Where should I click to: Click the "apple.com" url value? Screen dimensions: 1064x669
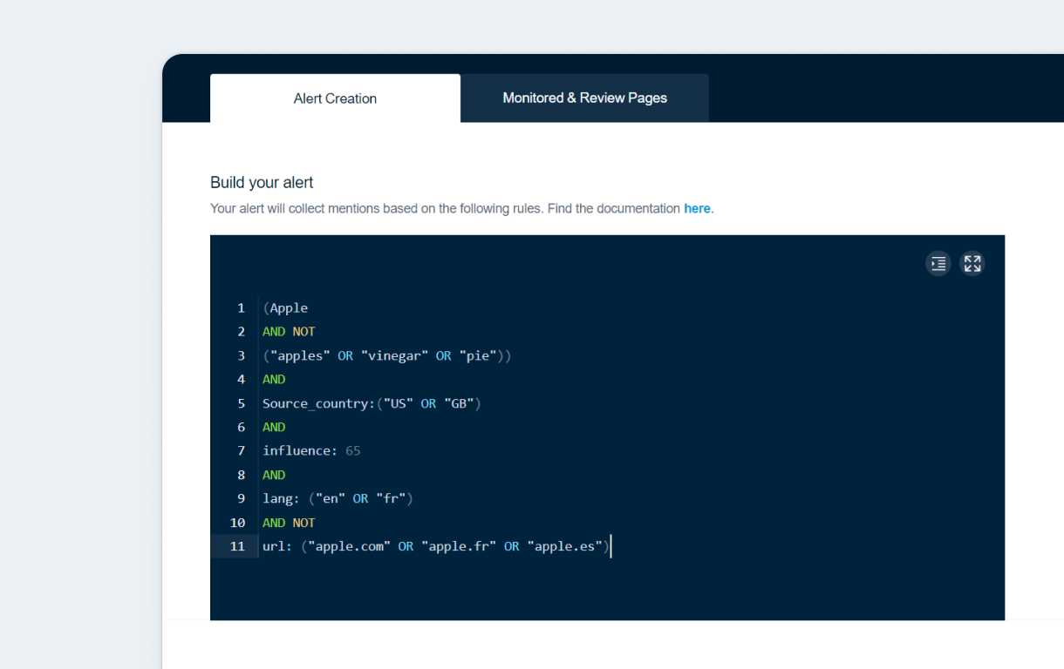tap(349, 547)
